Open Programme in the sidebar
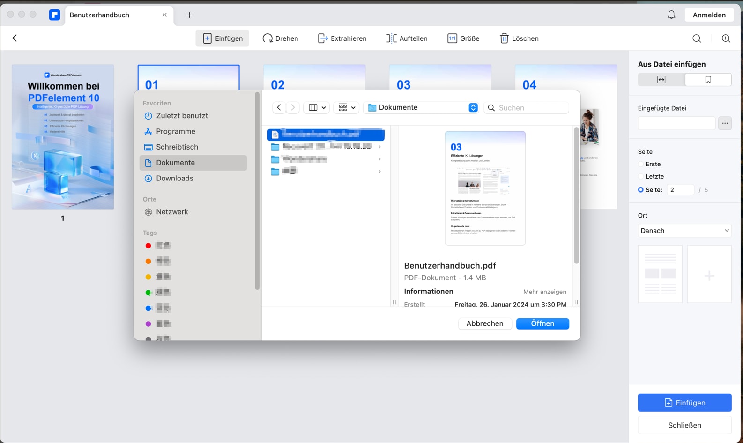 [x=193, y=131]
